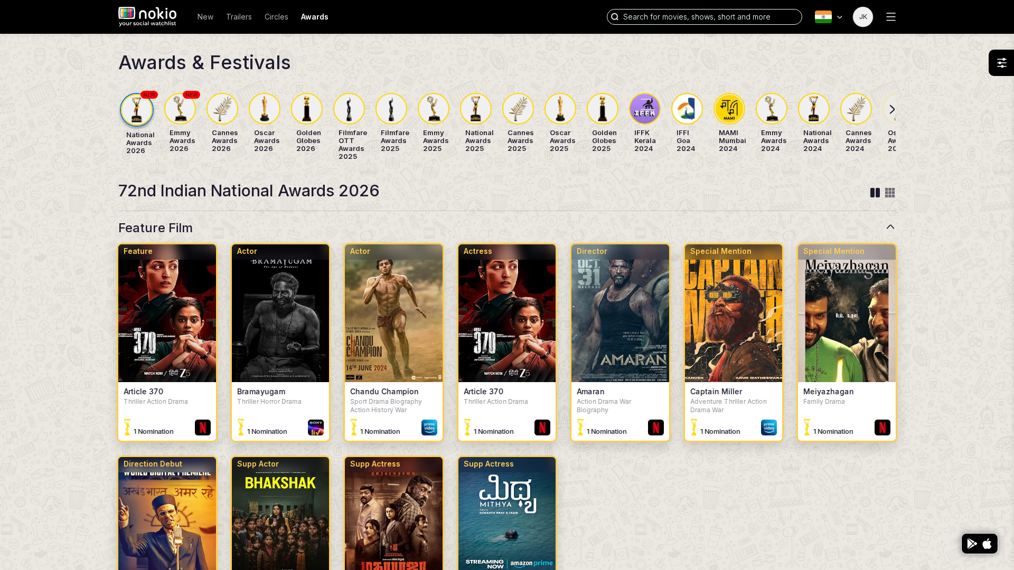Open Bramayugam movie title
Image resolution: width=1014 pixels, height=570 pixels.
click(x=261, y=392)
